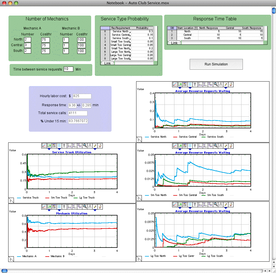Edit time between service requests field

(69, 69)
